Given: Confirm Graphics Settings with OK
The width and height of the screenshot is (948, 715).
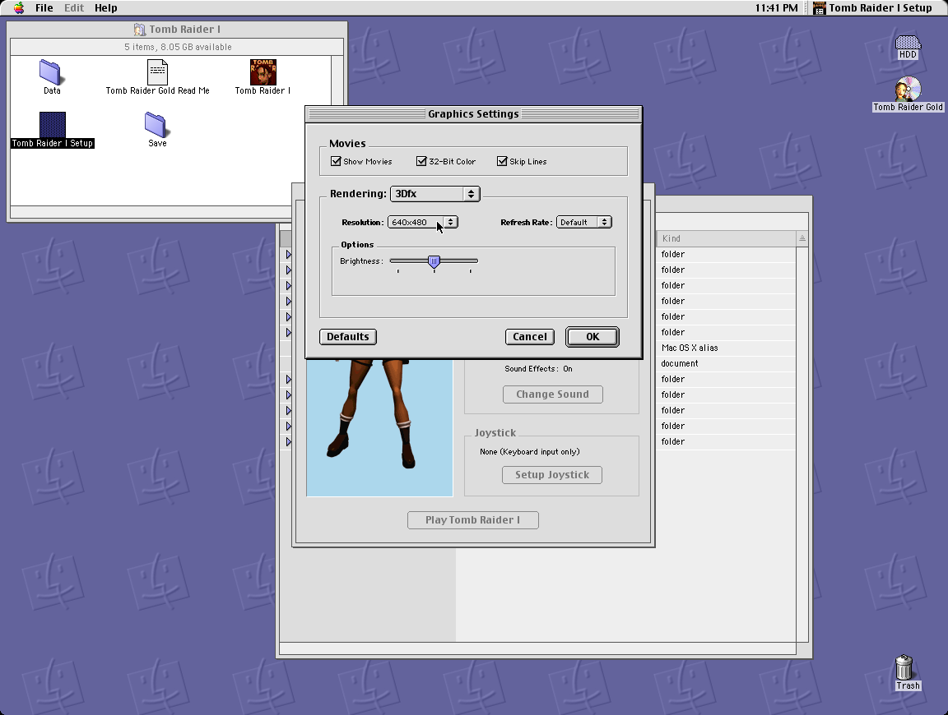Looking at the screenshot, I should [x=592, y=337].
